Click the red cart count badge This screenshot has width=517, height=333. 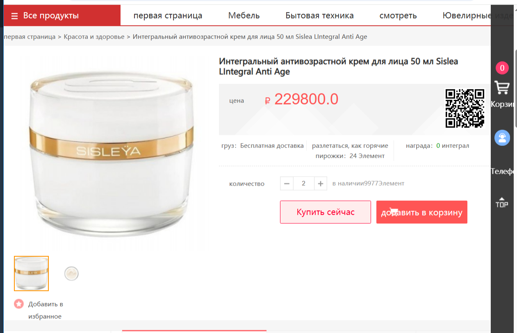(x=502, y=68)
